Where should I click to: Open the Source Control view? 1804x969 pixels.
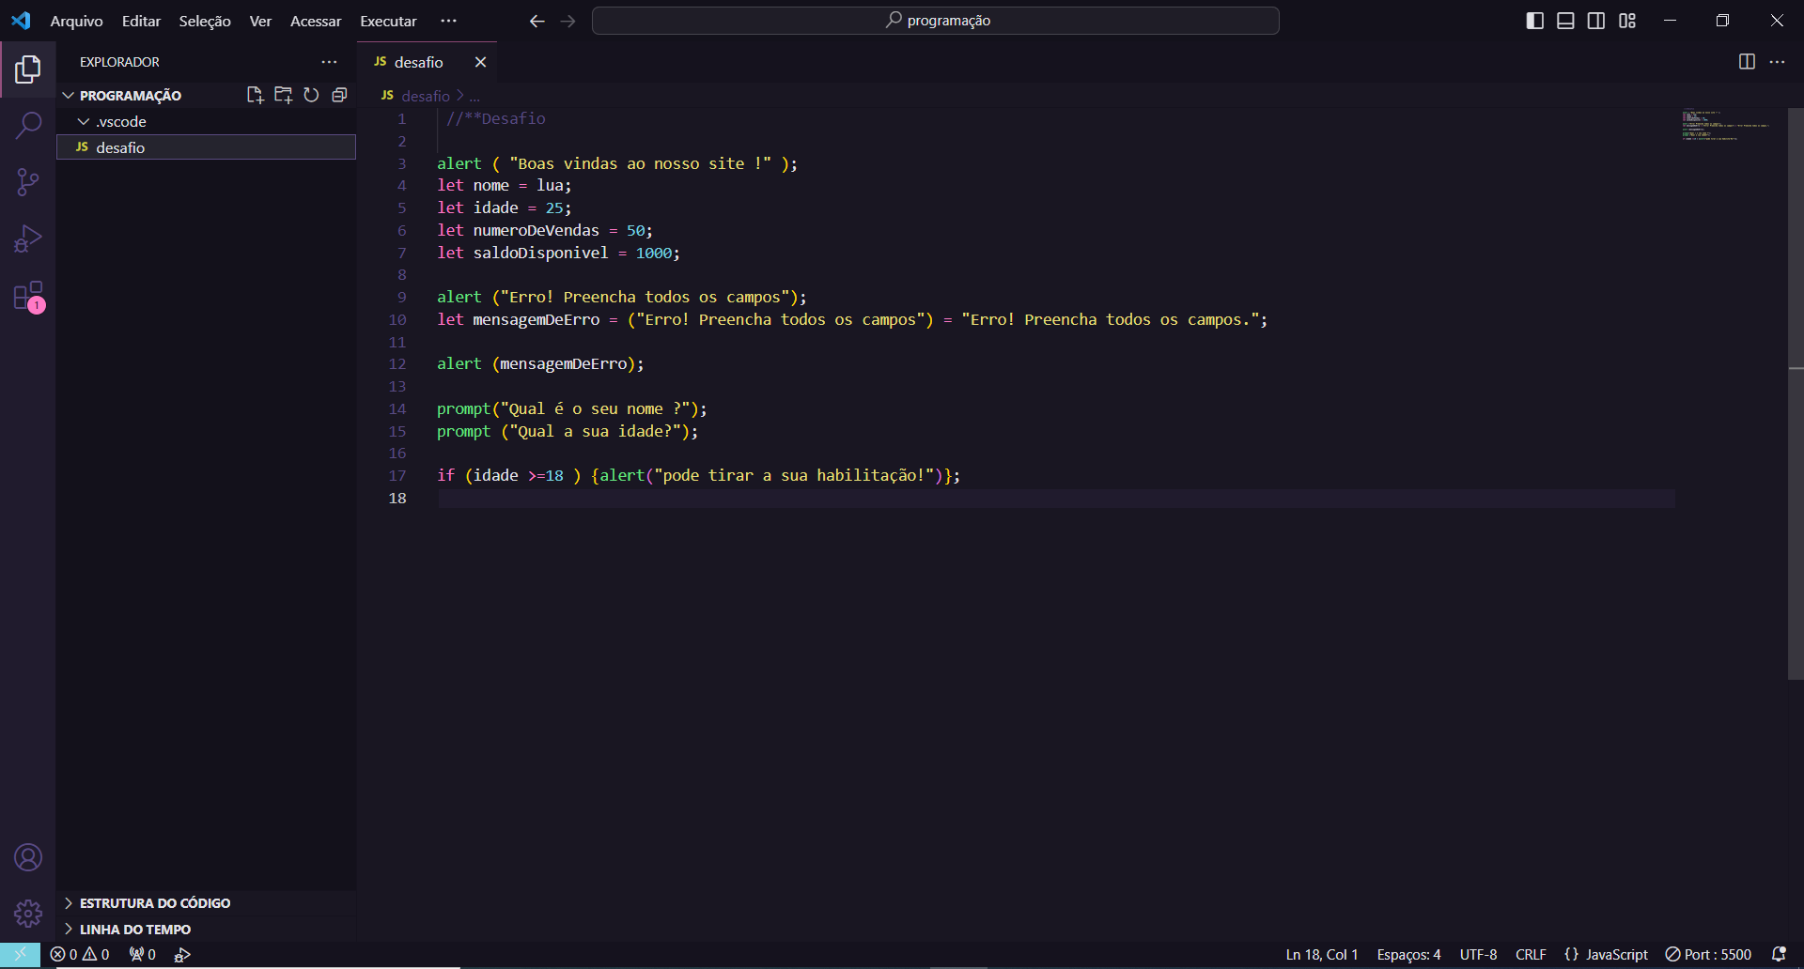pos(28,181)
